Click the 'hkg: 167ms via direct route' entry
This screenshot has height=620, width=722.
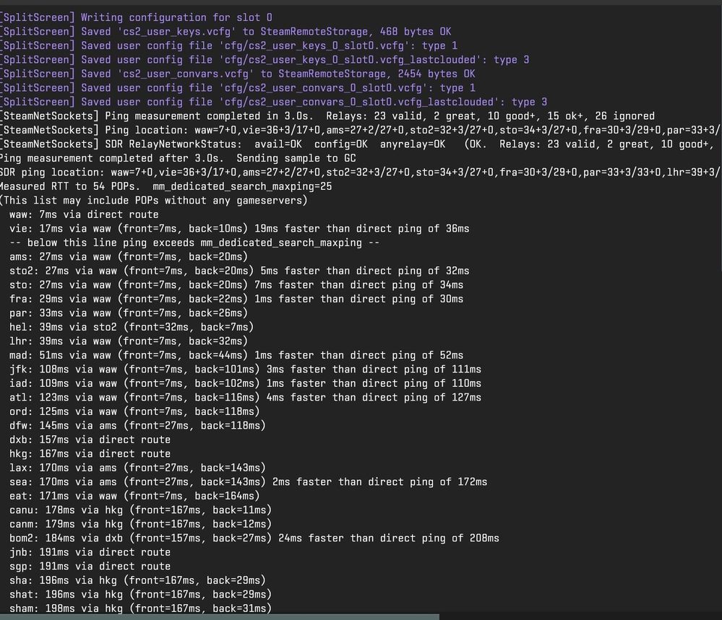(90, 454)
